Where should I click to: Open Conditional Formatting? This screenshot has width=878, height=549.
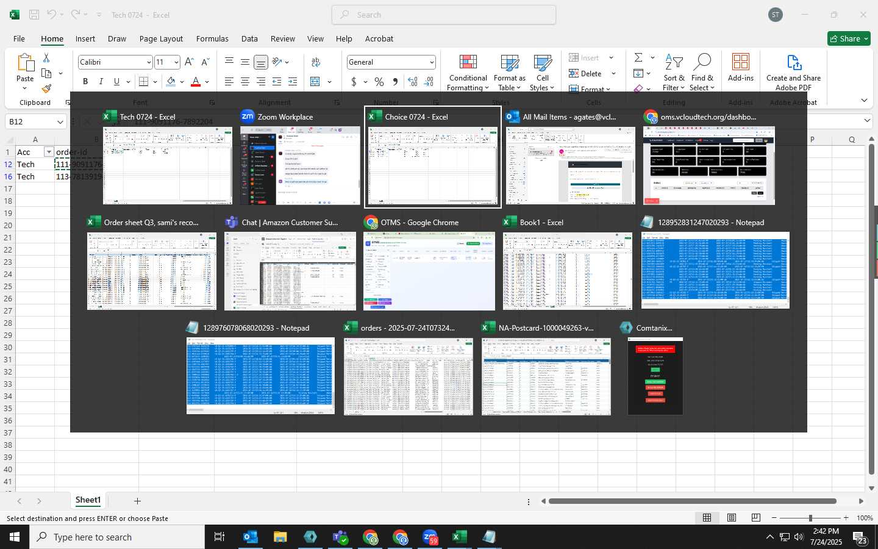(468, 73)
